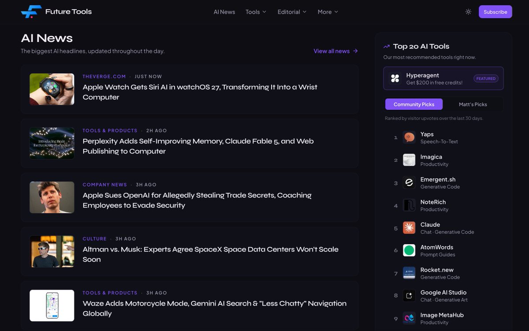Toggle the light/dark theme sun icon
Screen dimensions: 529x331
pyautogui.click(x=468, y=12)
